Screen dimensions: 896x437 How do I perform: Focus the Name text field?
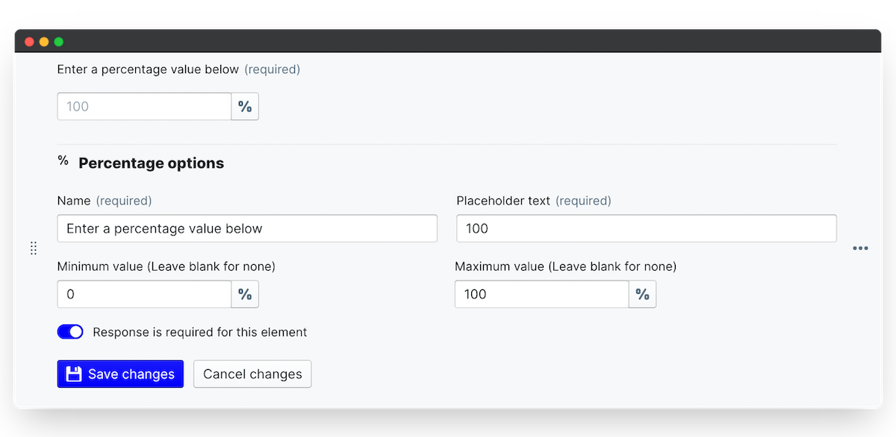(247, 229)
